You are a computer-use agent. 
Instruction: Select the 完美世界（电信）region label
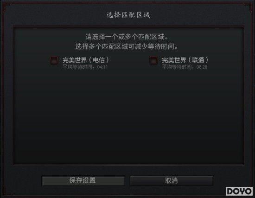(86, 60)
